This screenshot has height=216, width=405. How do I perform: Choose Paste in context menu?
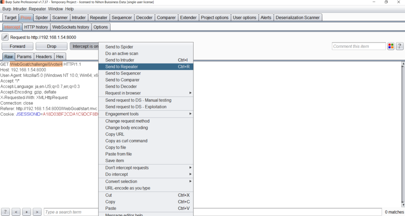tap(146, 209)
